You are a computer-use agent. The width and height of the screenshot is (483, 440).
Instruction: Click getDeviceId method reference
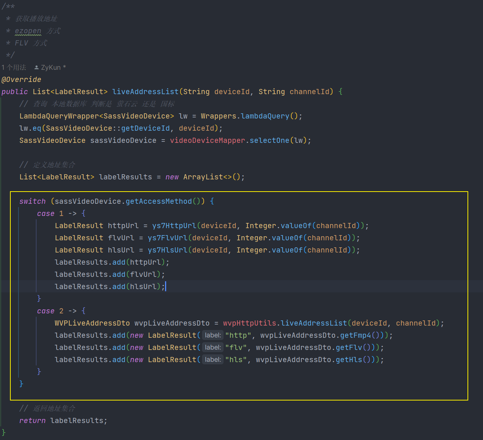(145, 128)
